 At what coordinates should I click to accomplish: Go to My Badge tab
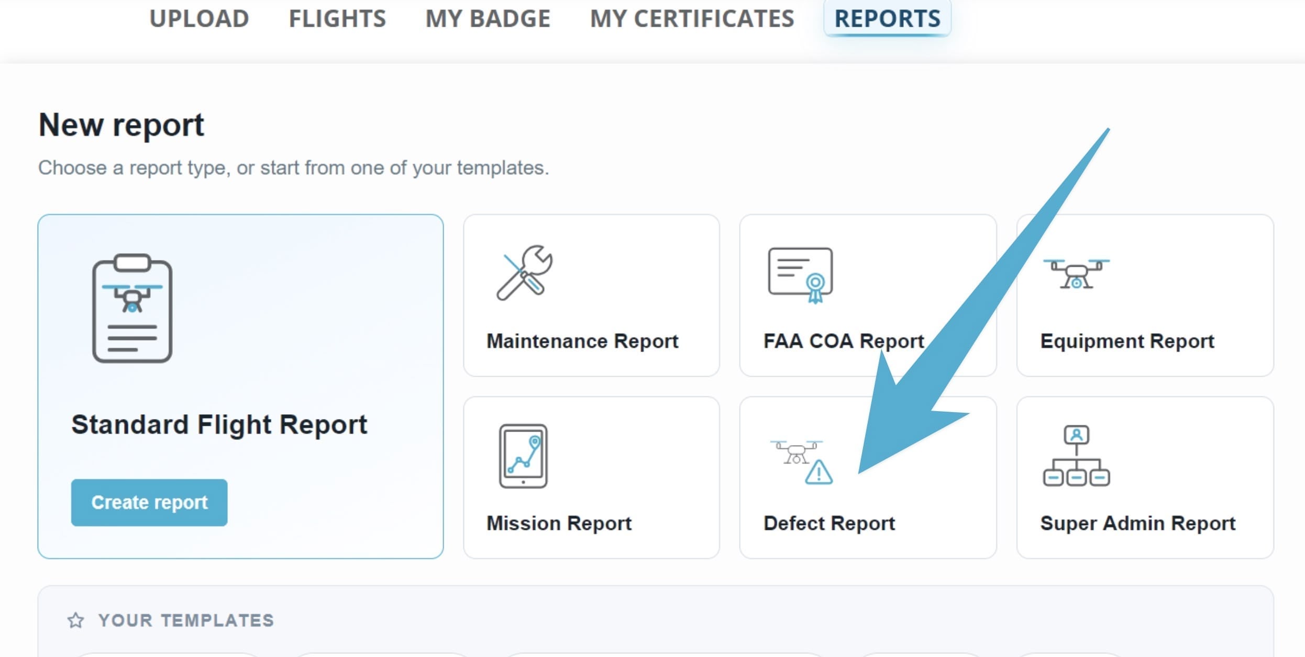click(488, 19)
